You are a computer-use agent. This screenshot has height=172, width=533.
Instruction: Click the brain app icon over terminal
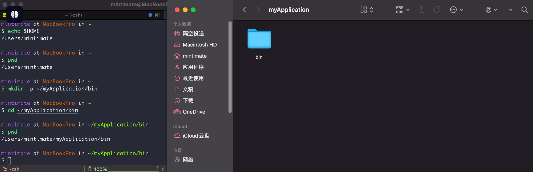click(x=15, y=14)
